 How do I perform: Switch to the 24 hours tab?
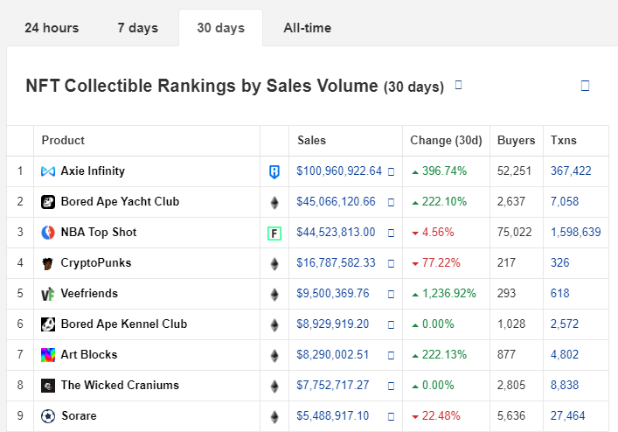click(52, 28)
